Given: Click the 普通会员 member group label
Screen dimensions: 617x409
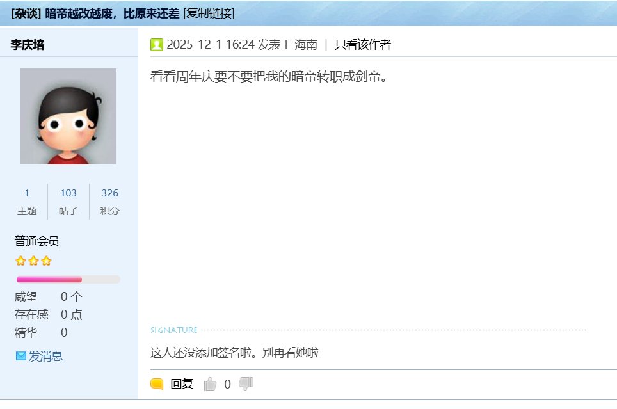Looking at the screenshot, I should (37, 241).
